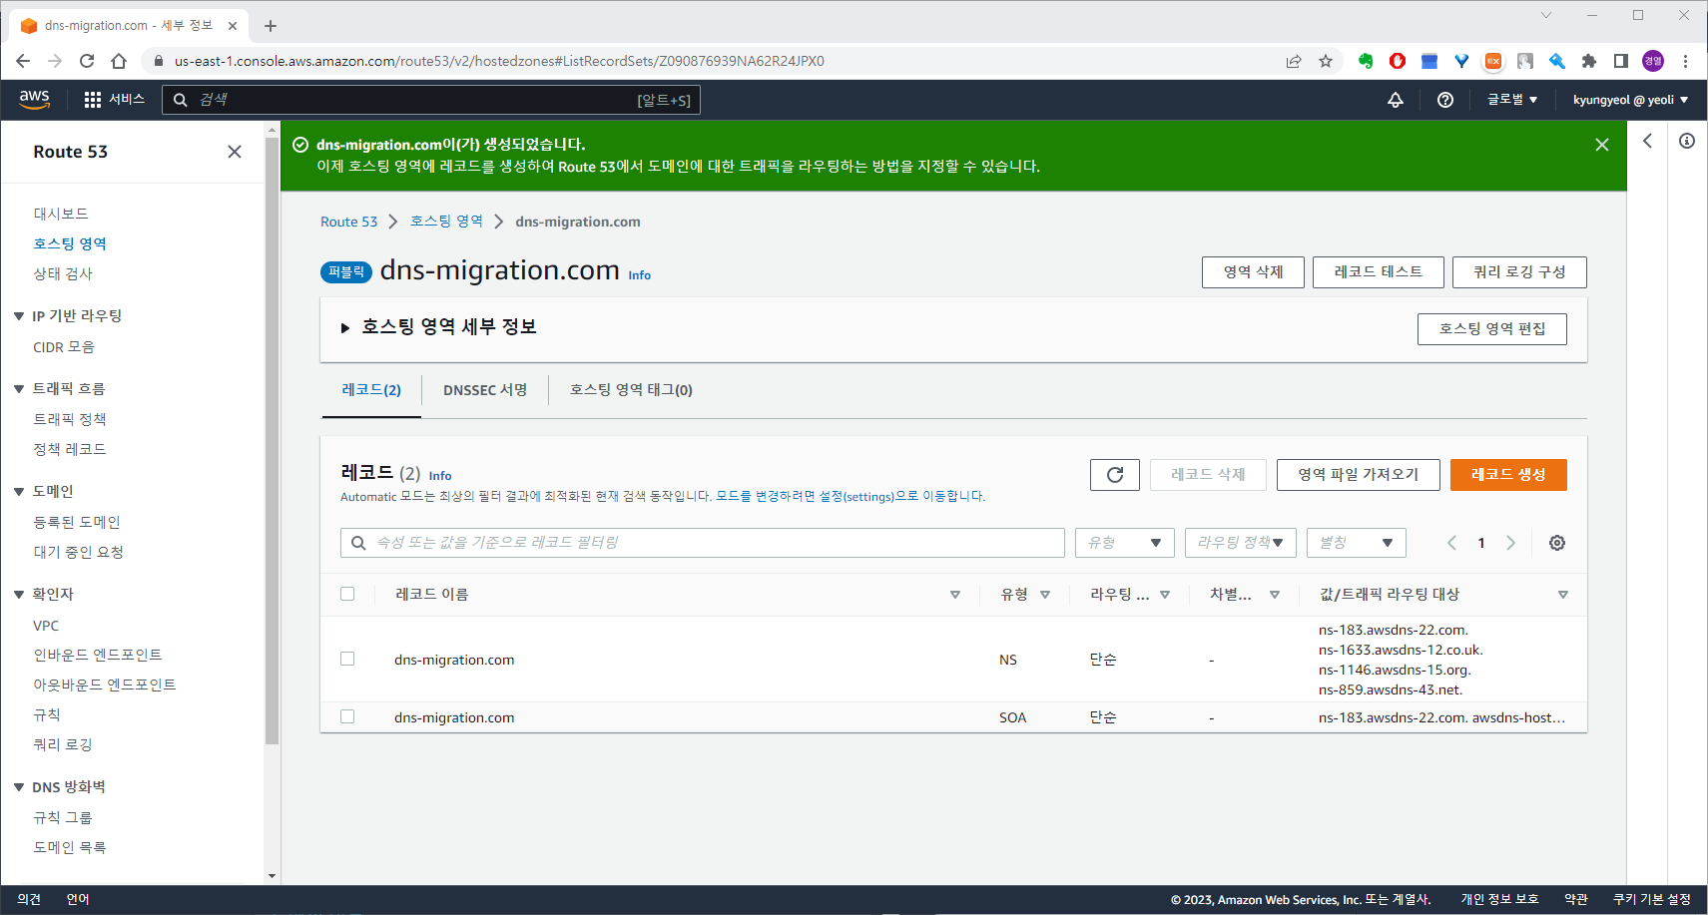The width and height of the screenshot is (1708, 915).
Task: Open the notifications bell icon
Action: click(x=1396, y=100)
